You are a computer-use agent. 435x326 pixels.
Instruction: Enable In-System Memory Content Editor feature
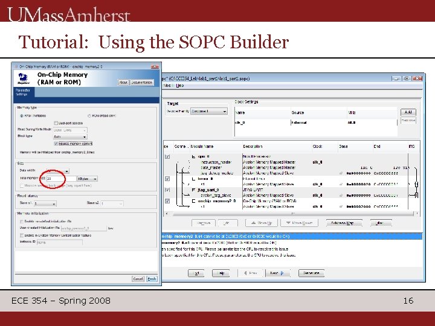click(22, 235)
